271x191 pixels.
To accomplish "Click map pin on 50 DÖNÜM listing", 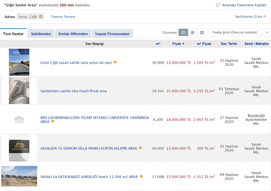I will (x=140, y=148).
